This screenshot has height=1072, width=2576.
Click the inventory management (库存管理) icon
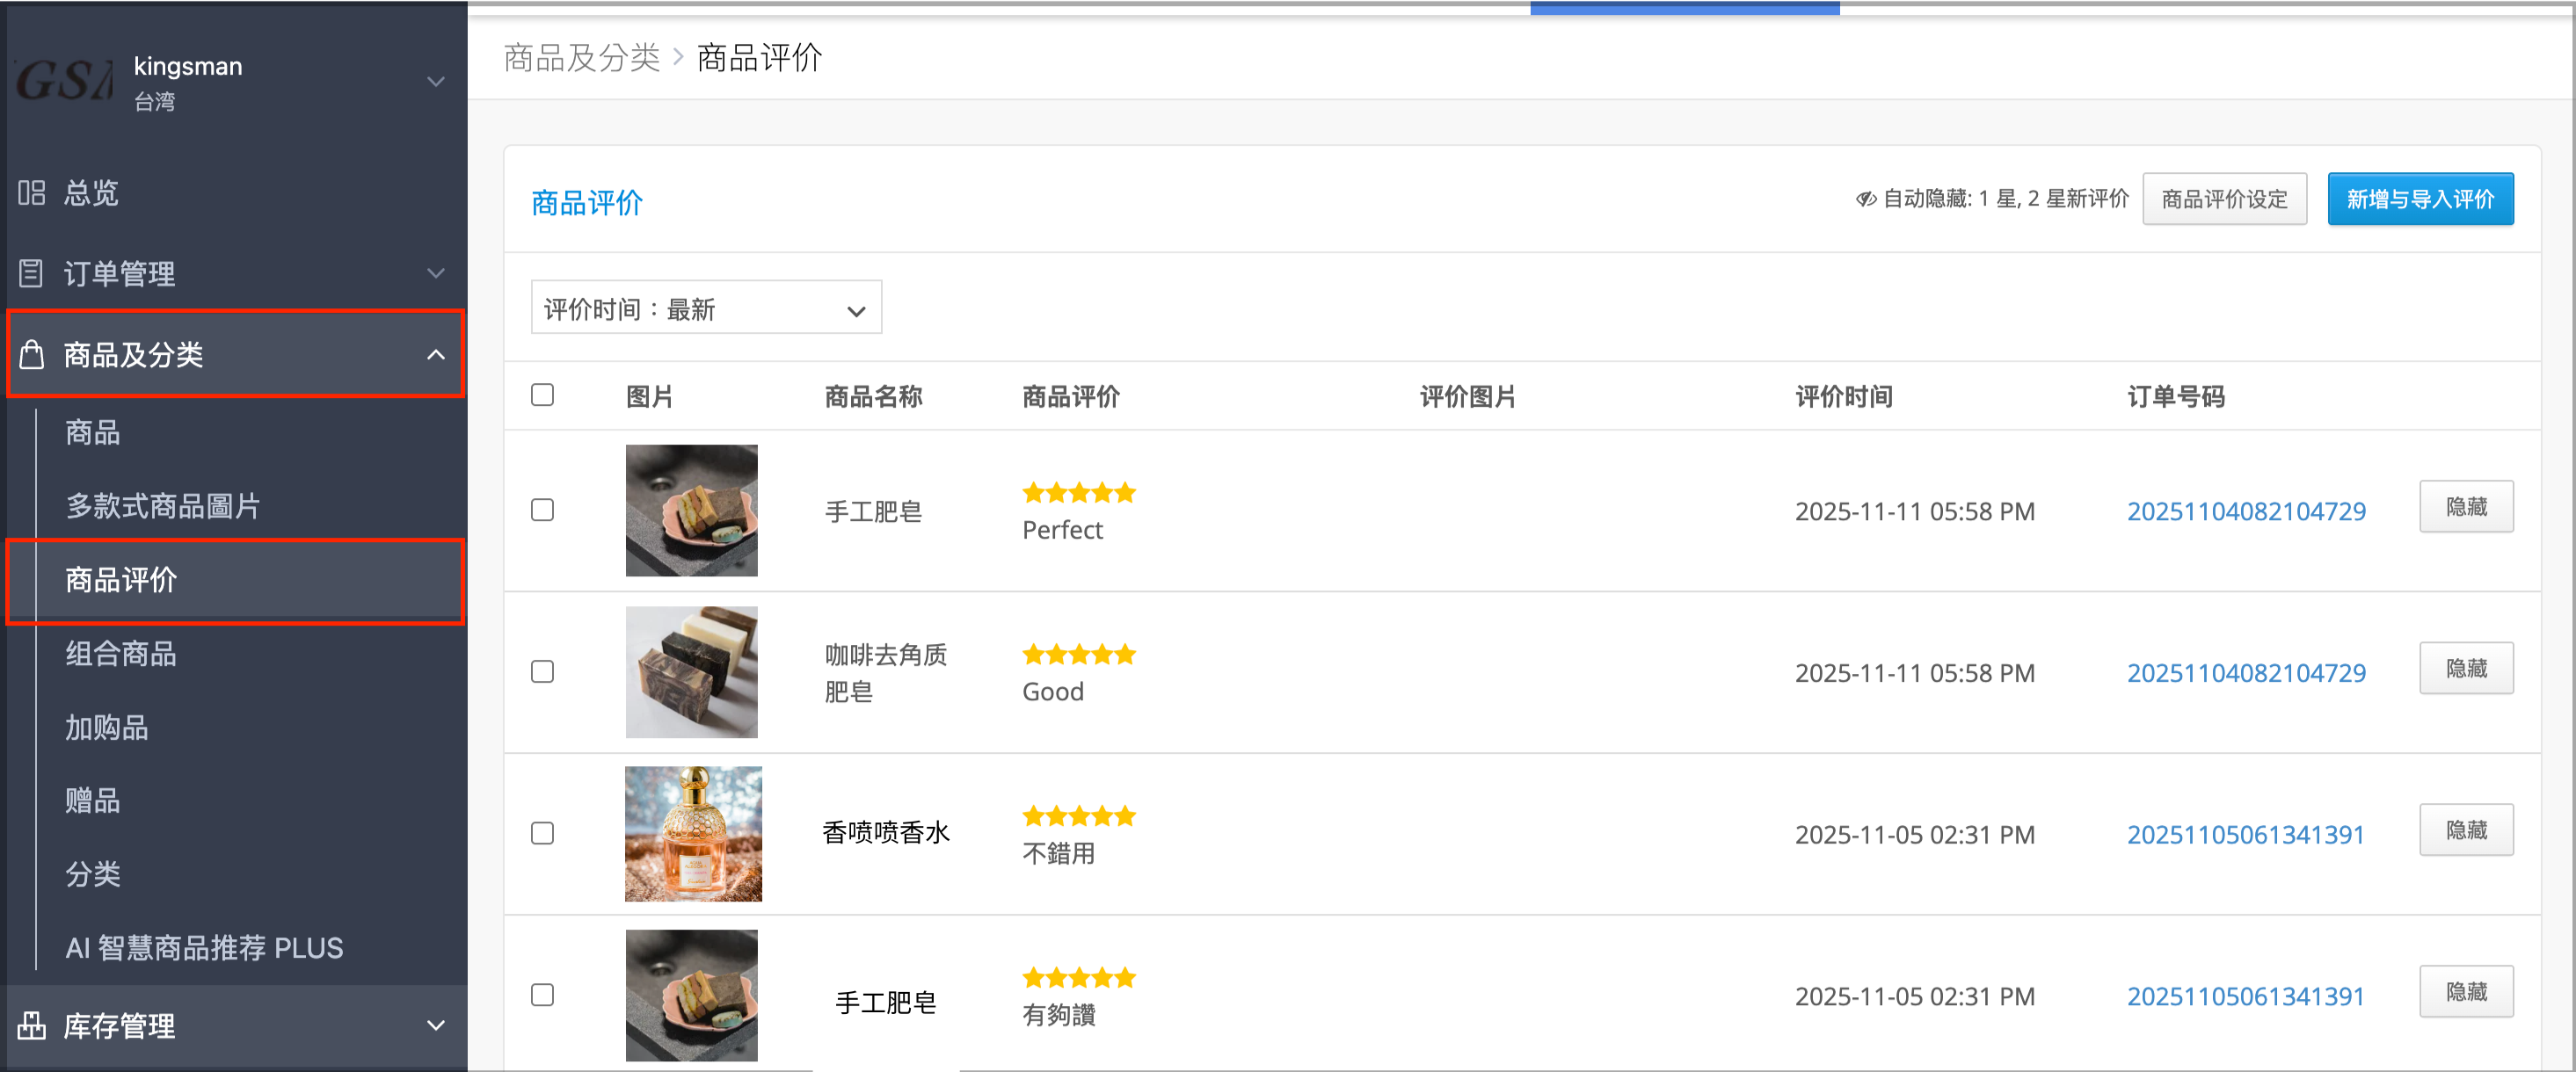[x=32, y=1025]
